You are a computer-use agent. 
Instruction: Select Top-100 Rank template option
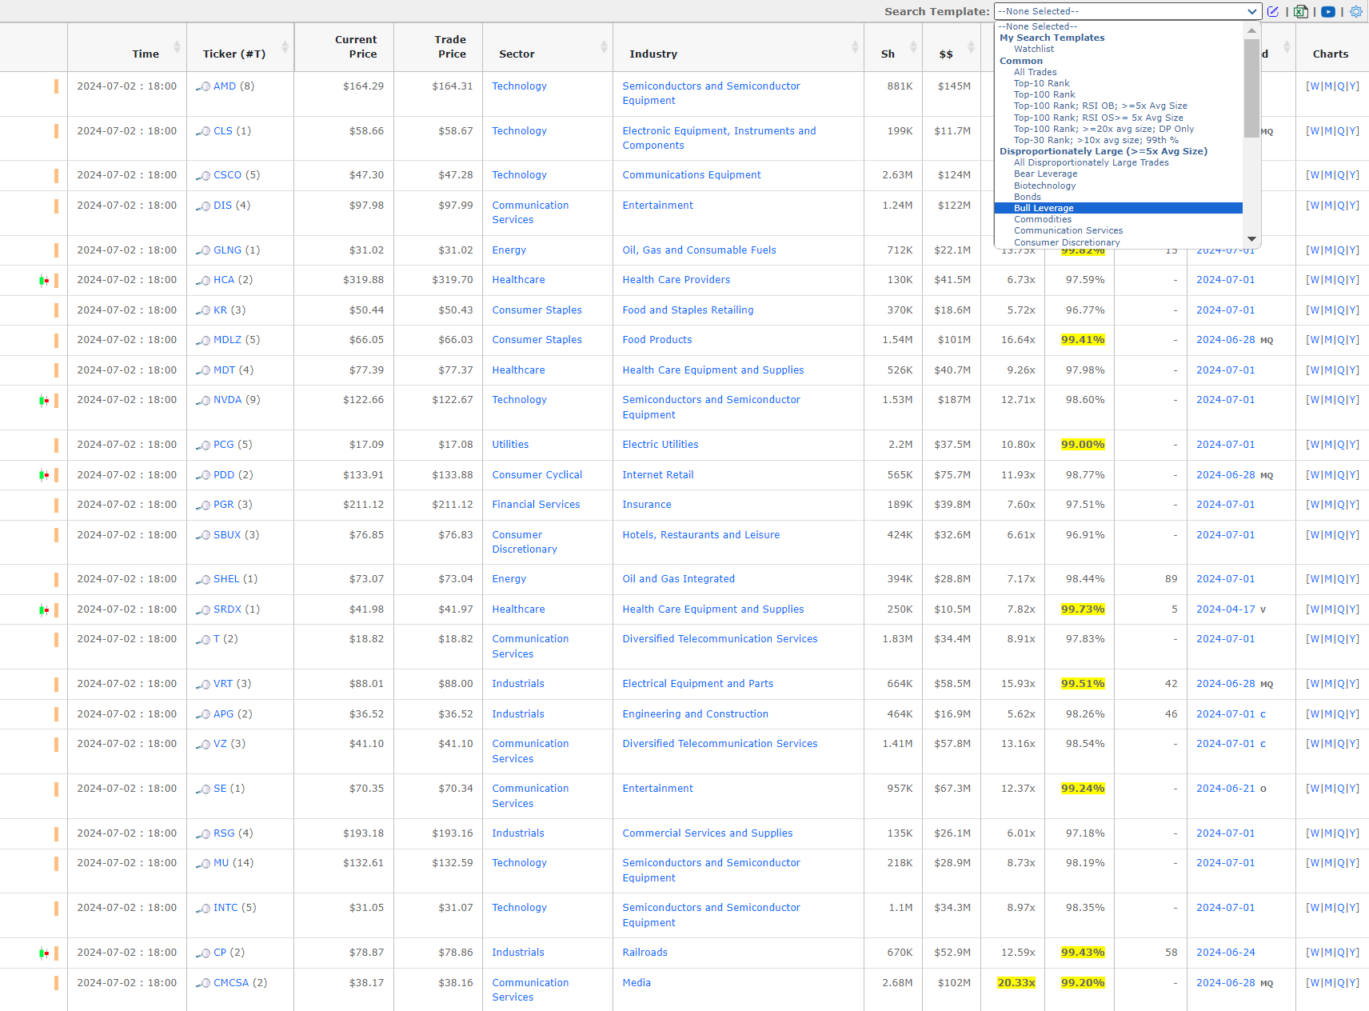1118,94
